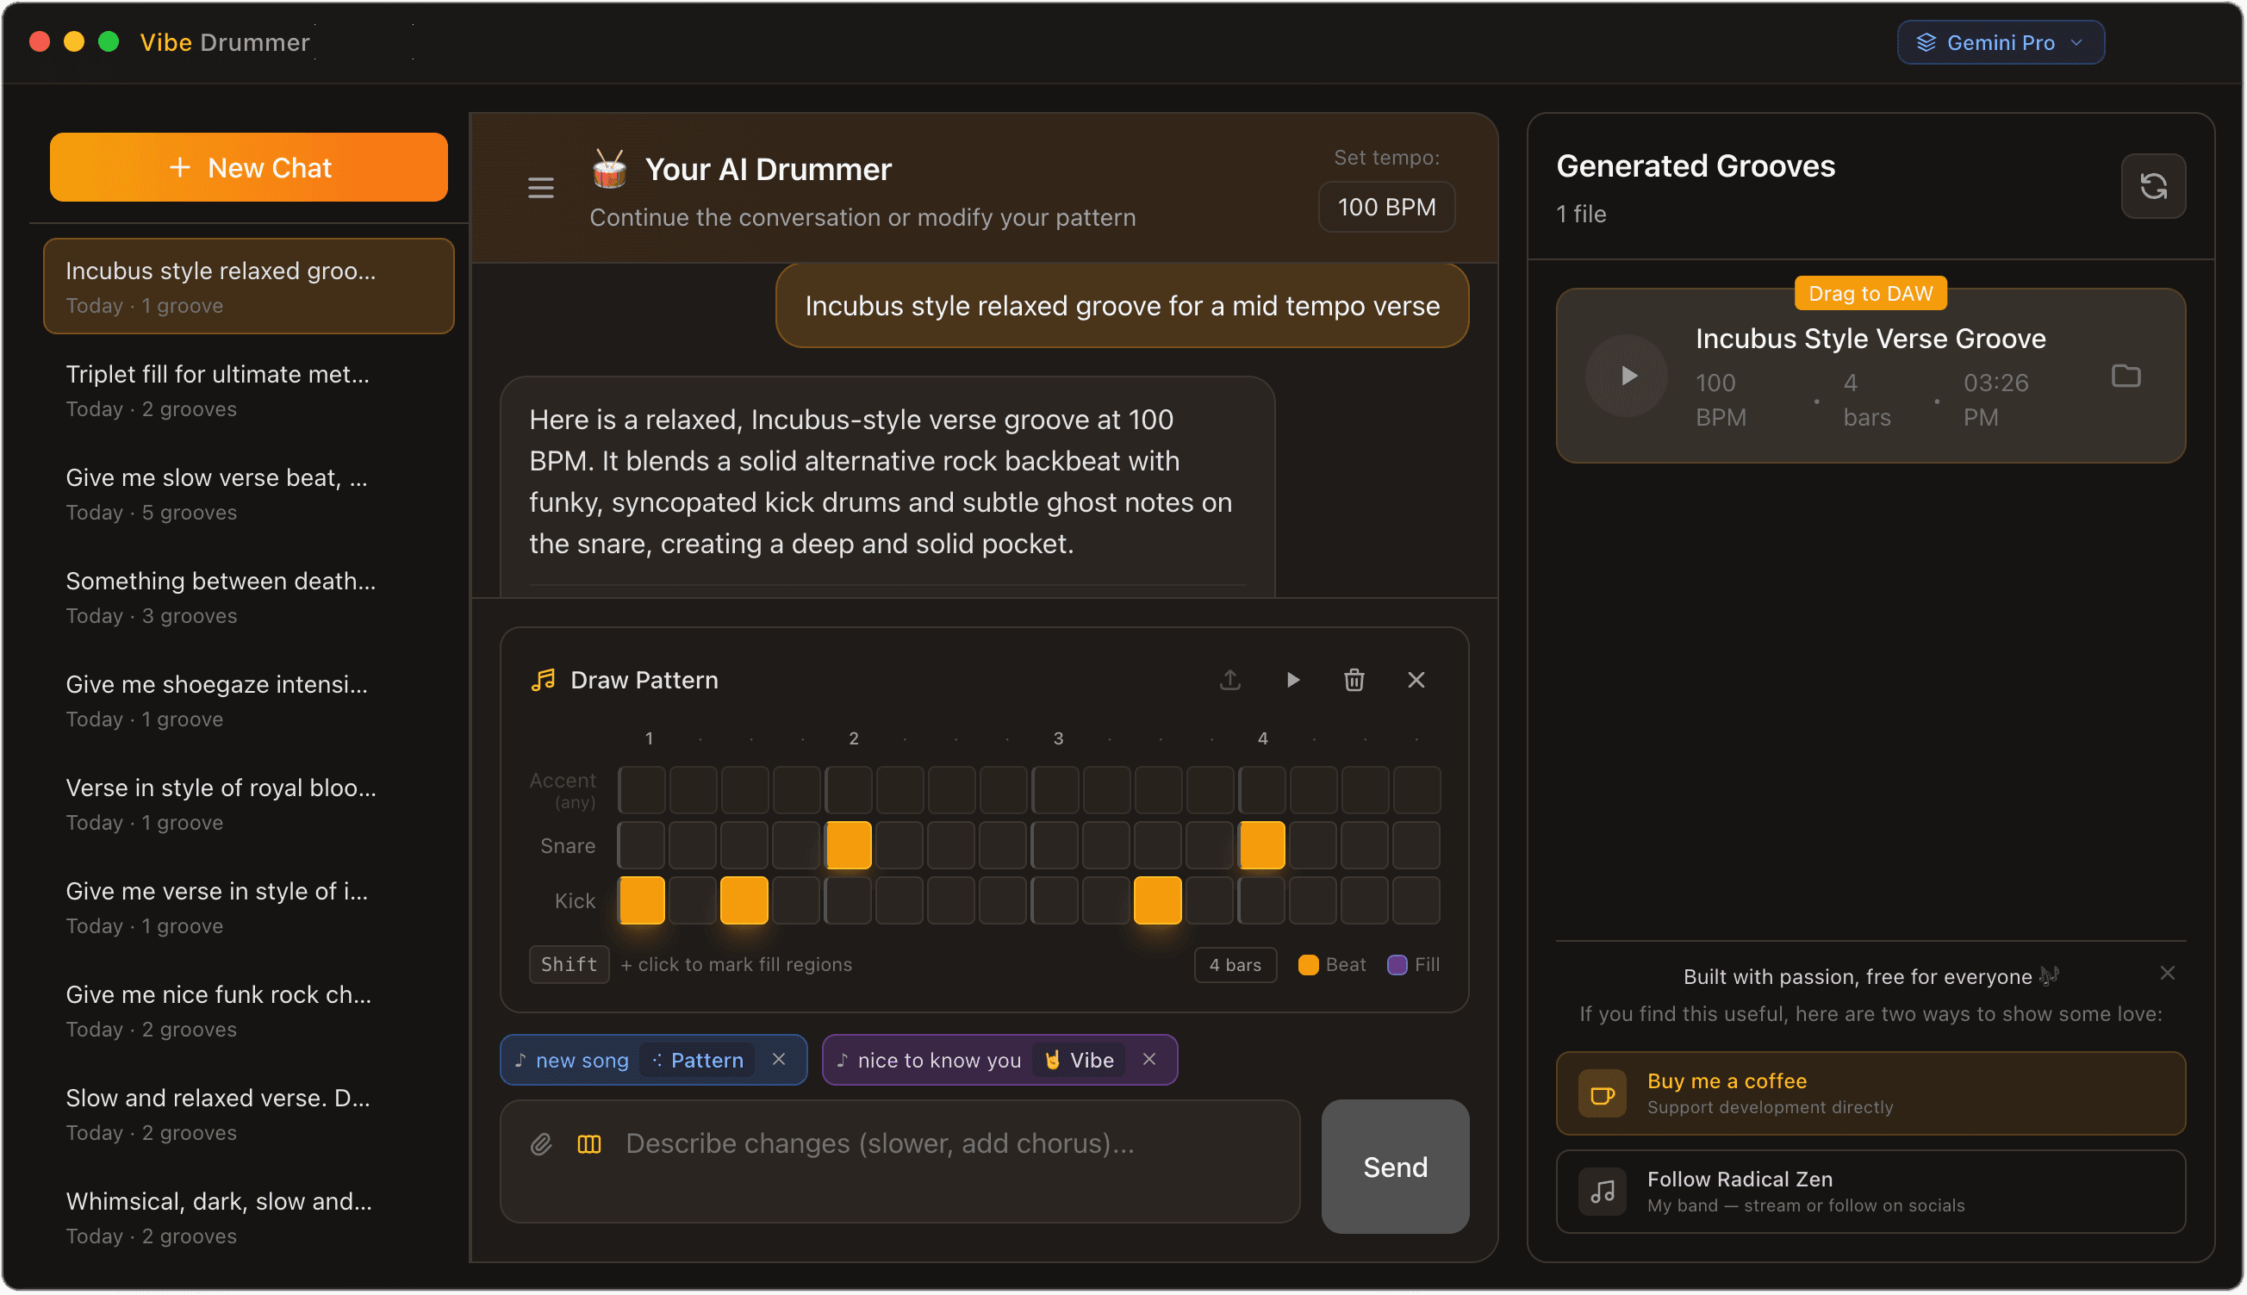This screenshot has width=2247, height=1295.
Task: Delete the drawn pattern
Action: [x=1354, y=680]
